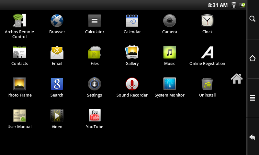
Task: Open the YouTube app
Action: point(95,116)
